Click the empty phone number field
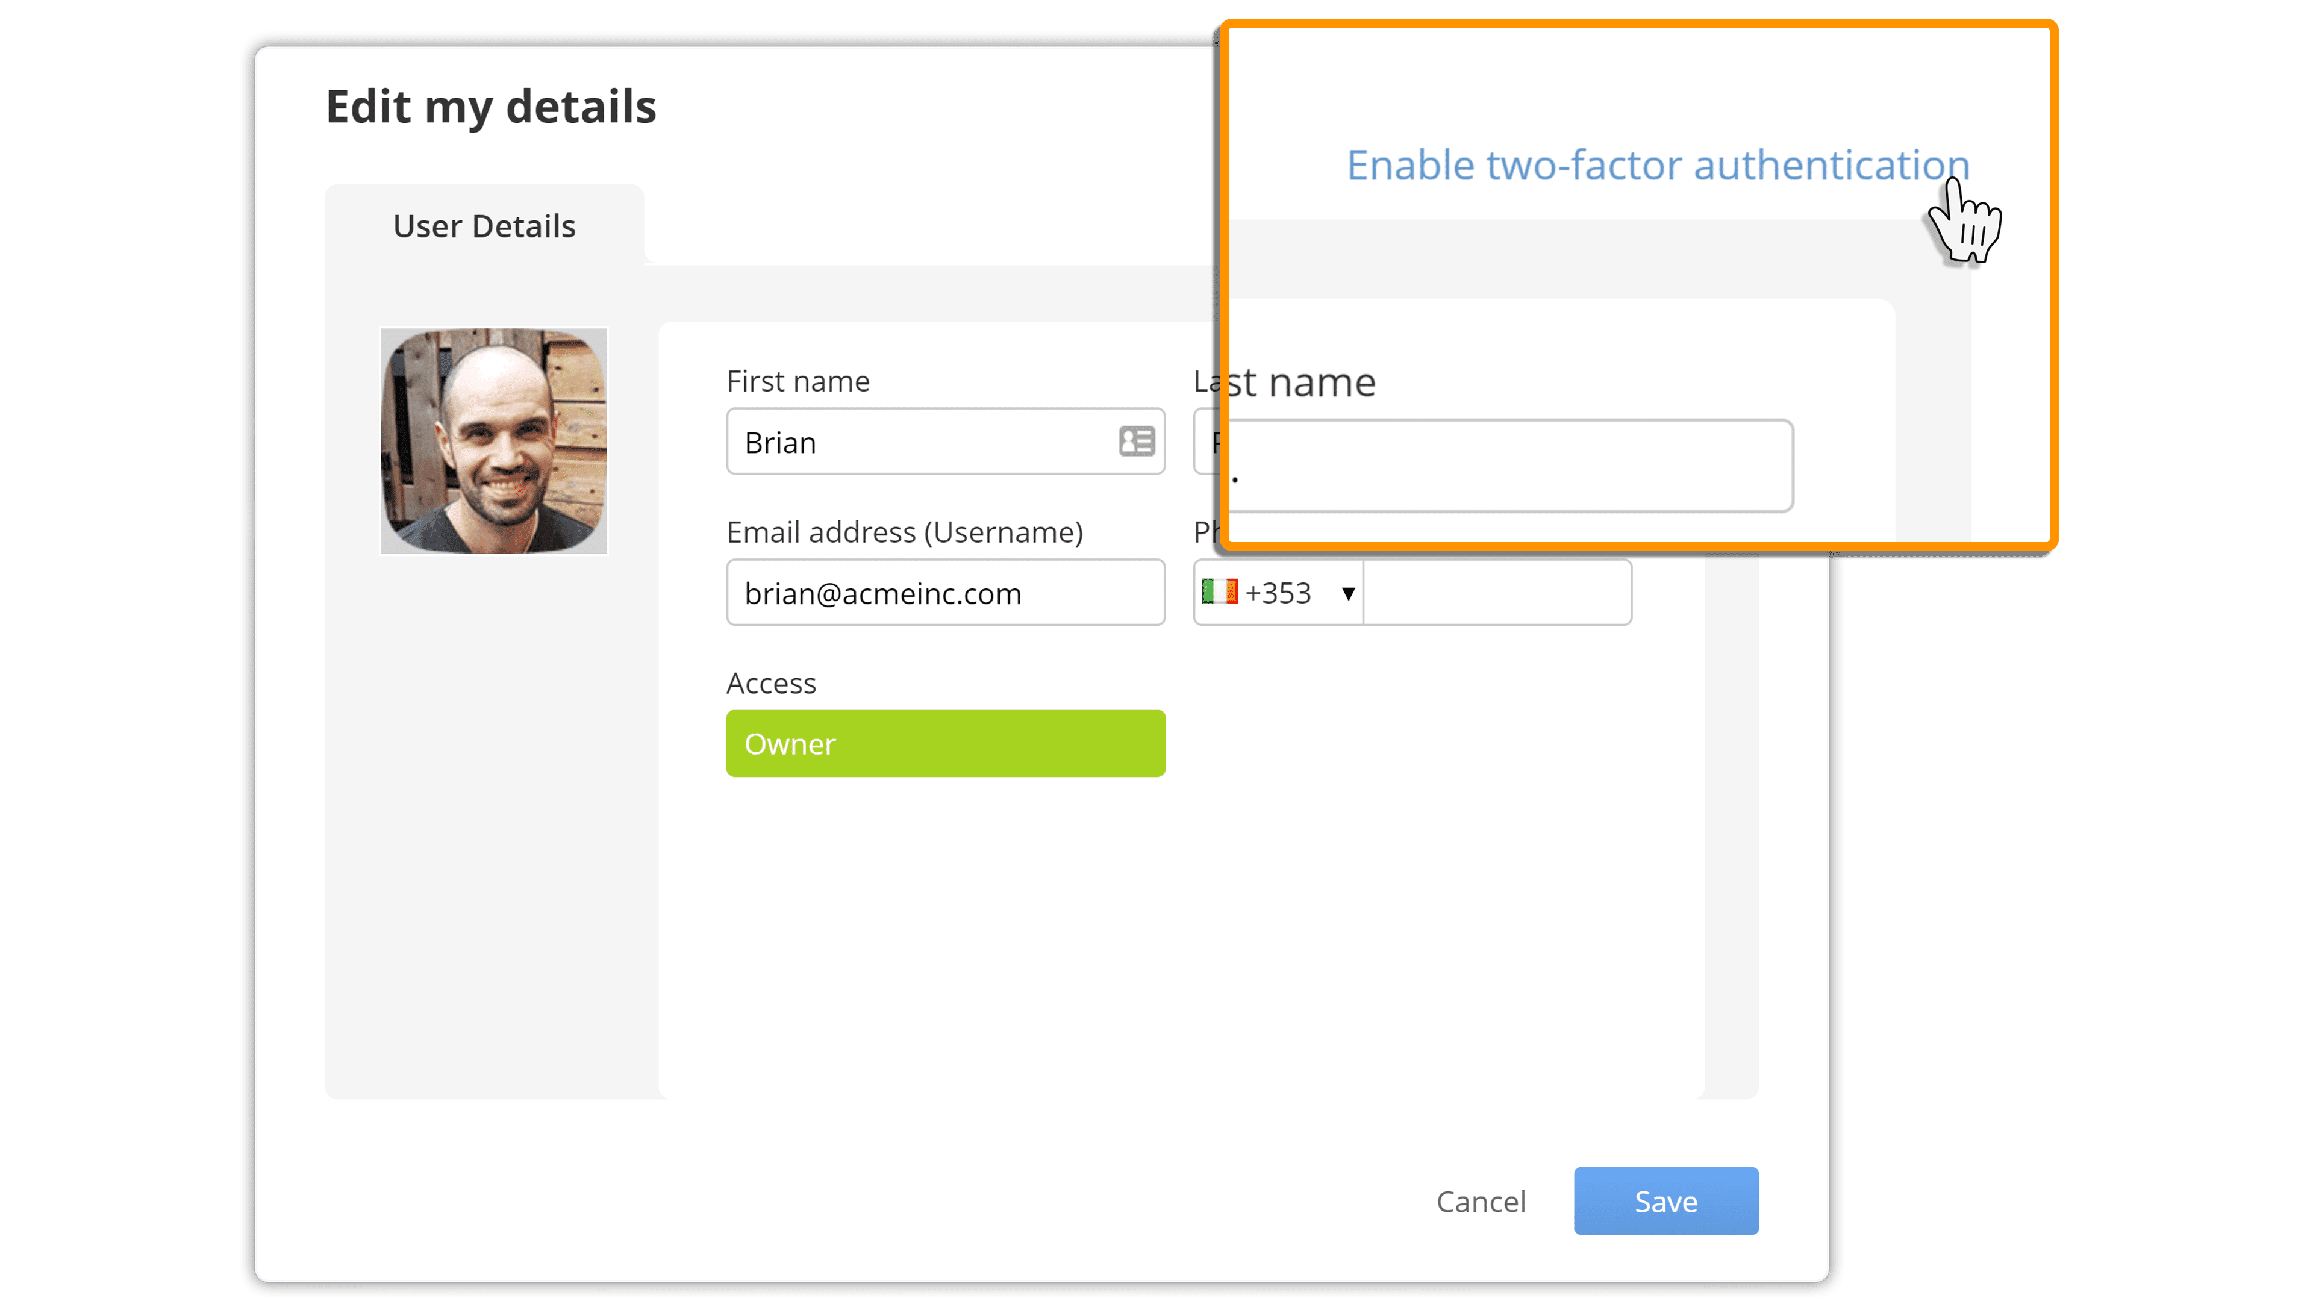 point(1497,593)
